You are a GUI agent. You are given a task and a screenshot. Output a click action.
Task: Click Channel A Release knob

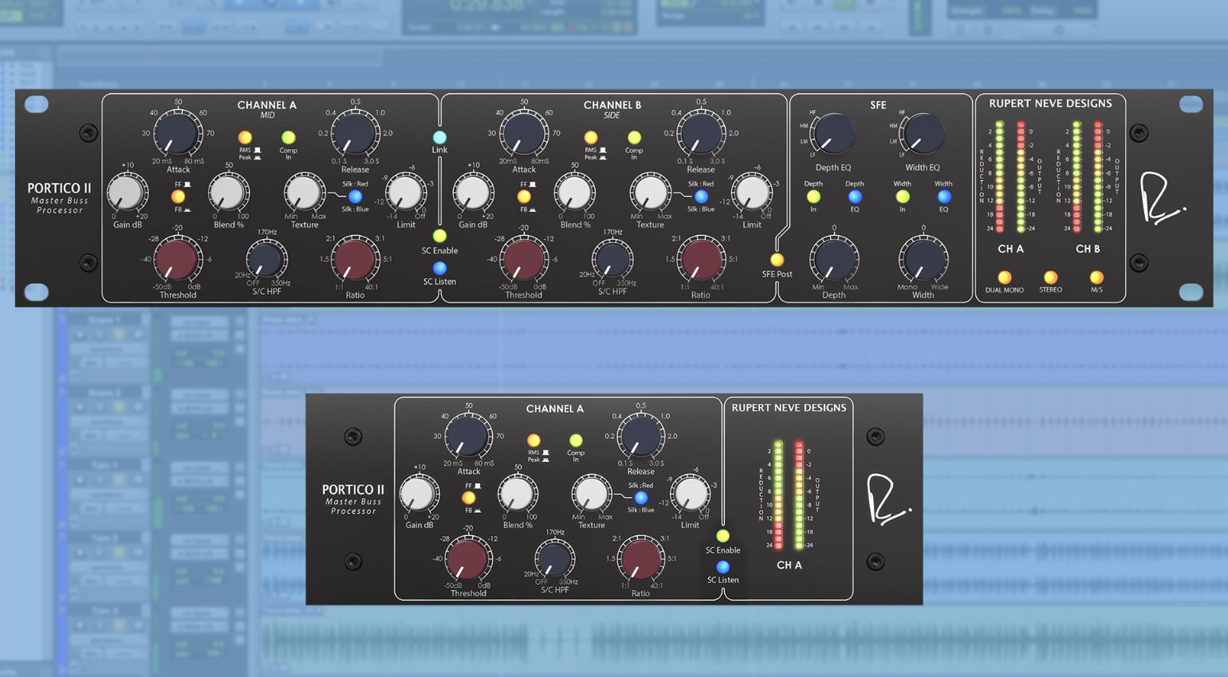355,133
